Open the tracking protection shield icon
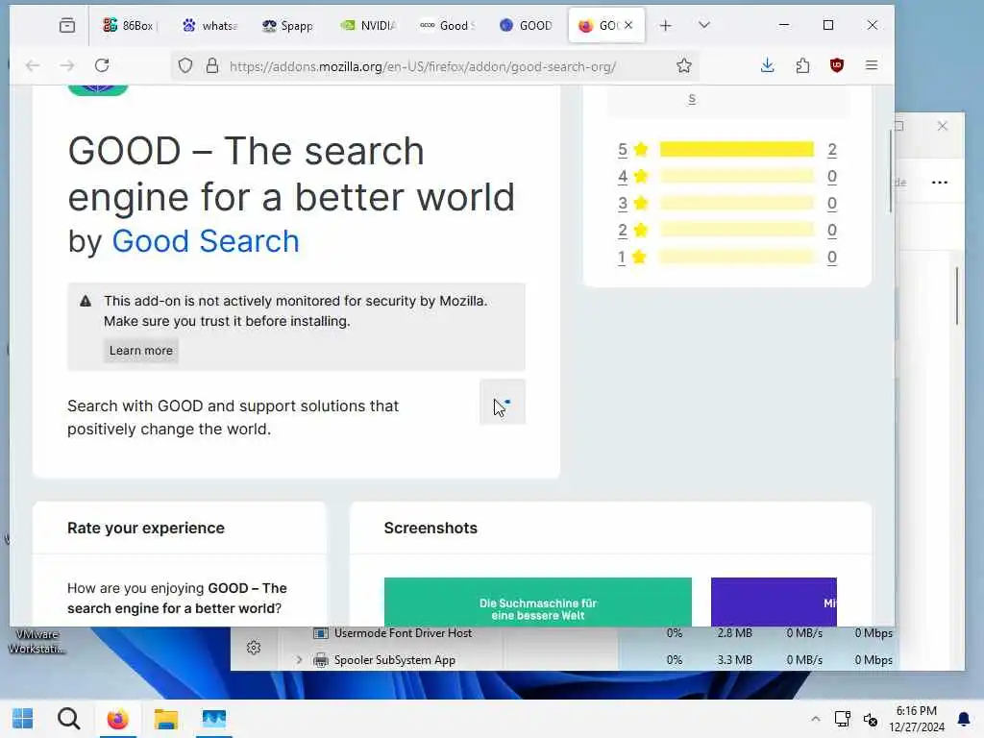Screen dimensions: 984x738 coord(185,65)
